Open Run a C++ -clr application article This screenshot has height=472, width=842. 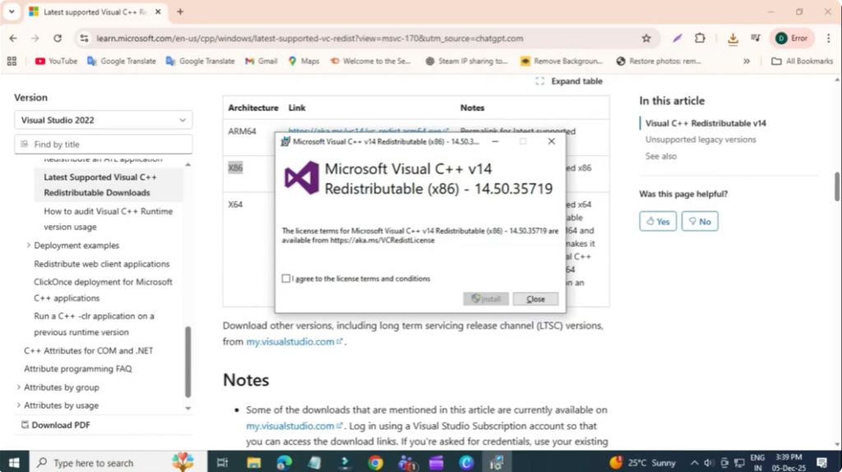click(x=94, y=324)
